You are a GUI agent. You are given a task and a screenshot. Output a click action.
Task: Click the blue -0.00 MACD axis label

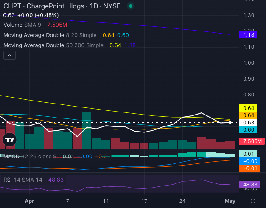(249, 161)
